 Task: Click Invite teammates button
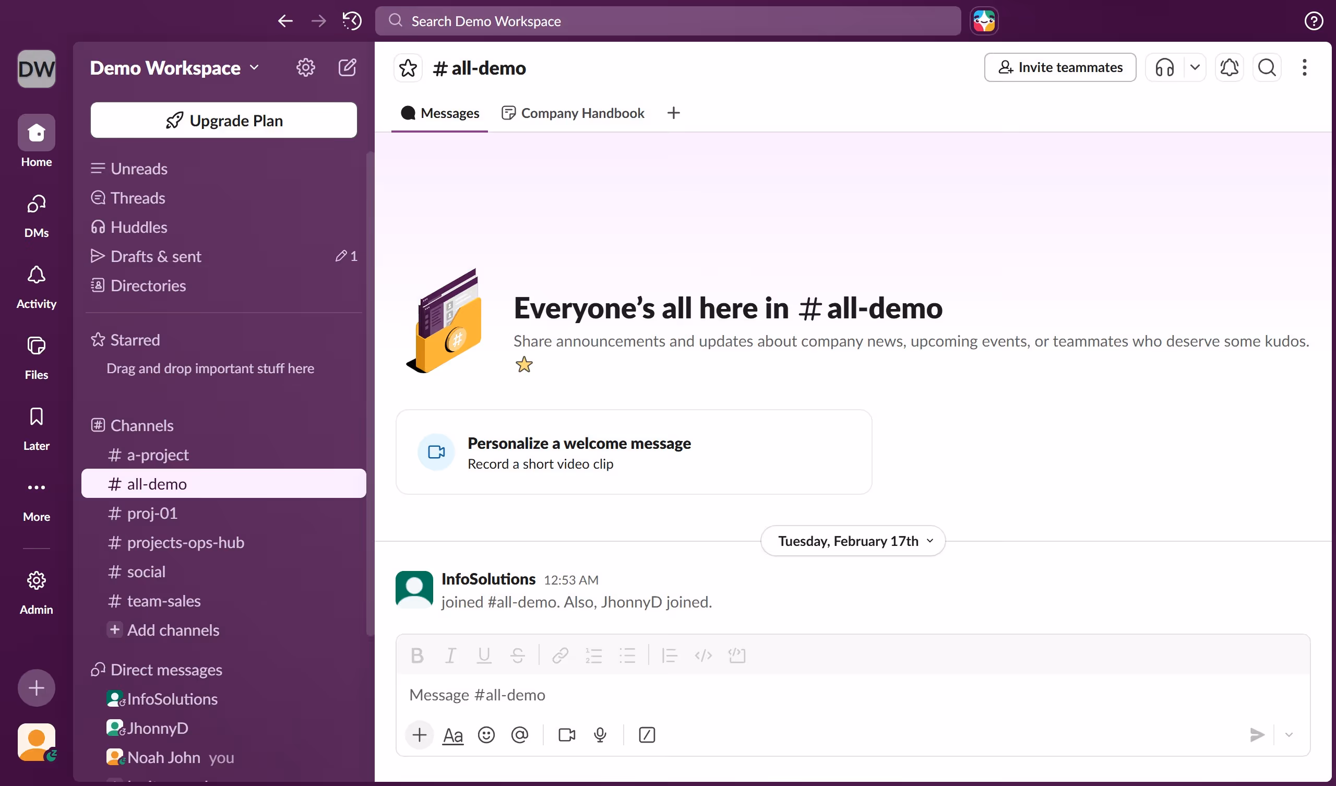(x=1060, y=67)
